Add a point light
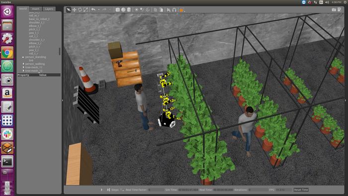Screen dimensions: 348x196 (136, 10)
